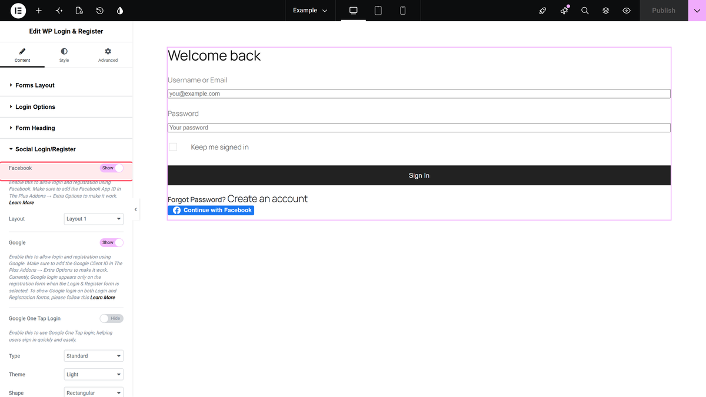Collapse the editor side panel handle

pos(136,209)
